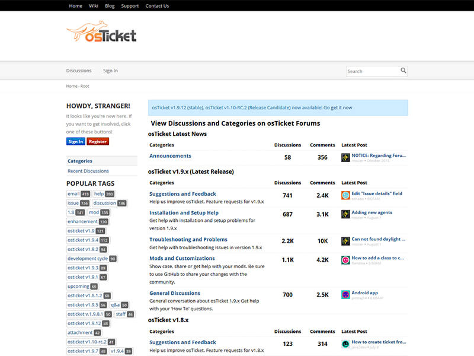Open the Android app post
474x356 pixels.
tap(364, 293)
